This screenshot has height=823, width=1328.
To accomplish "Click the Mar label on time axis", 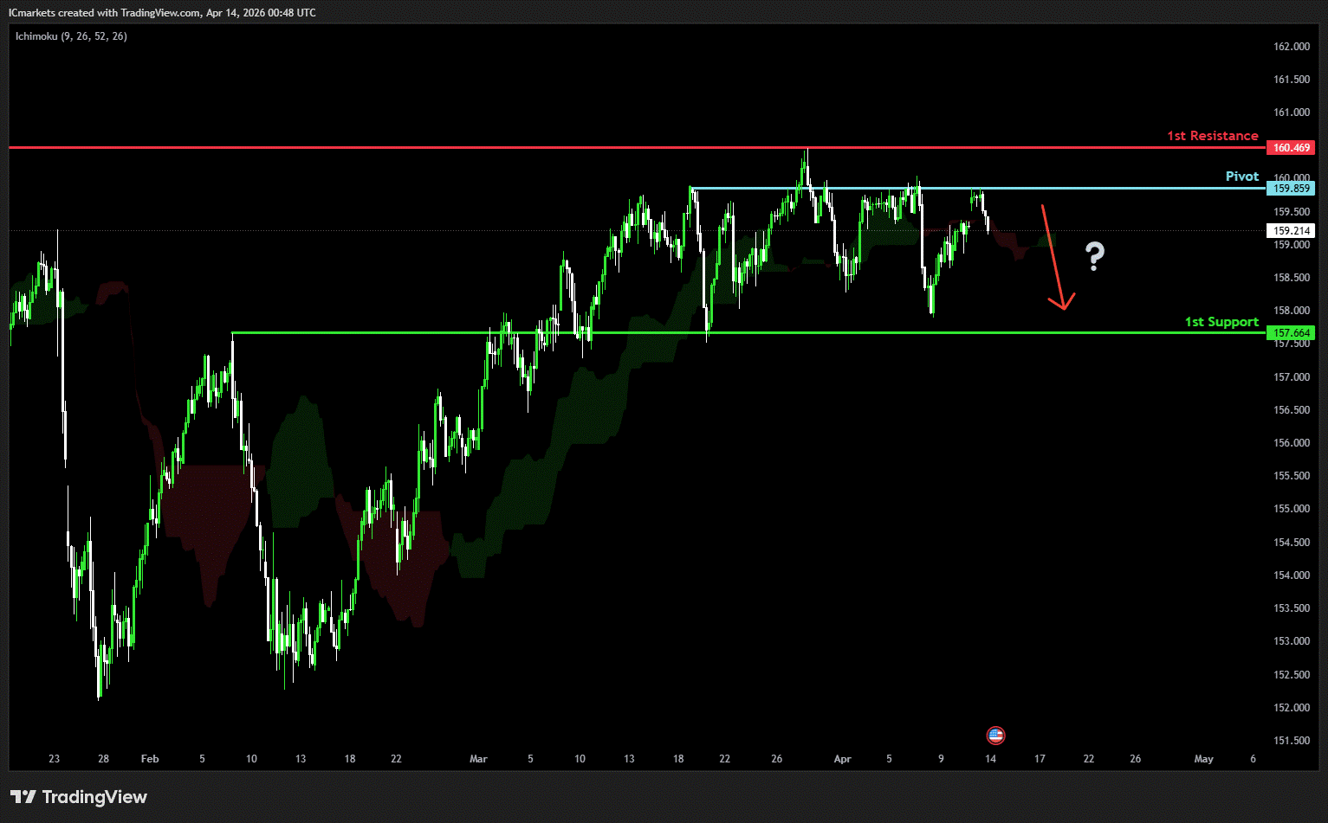I will coord(478,759).
